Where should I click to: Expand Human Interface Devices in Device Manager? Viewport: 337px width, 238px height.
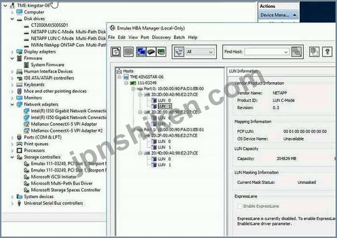click(x=12, y=72)
